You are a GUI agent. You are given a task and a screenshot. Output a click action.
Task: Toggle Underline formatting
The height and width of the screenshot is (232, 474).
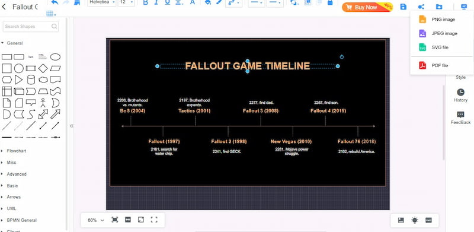pos(167,2)
